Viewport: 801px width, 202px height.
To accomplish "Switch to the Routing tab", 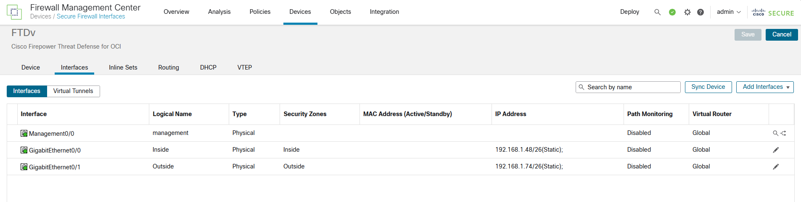I will [169, 67].
